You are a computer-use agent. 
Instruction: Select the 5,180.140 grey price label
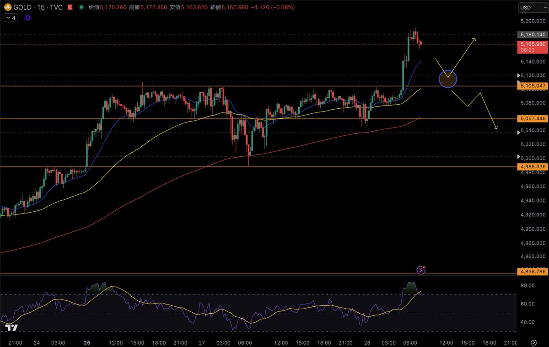point(533,35)
